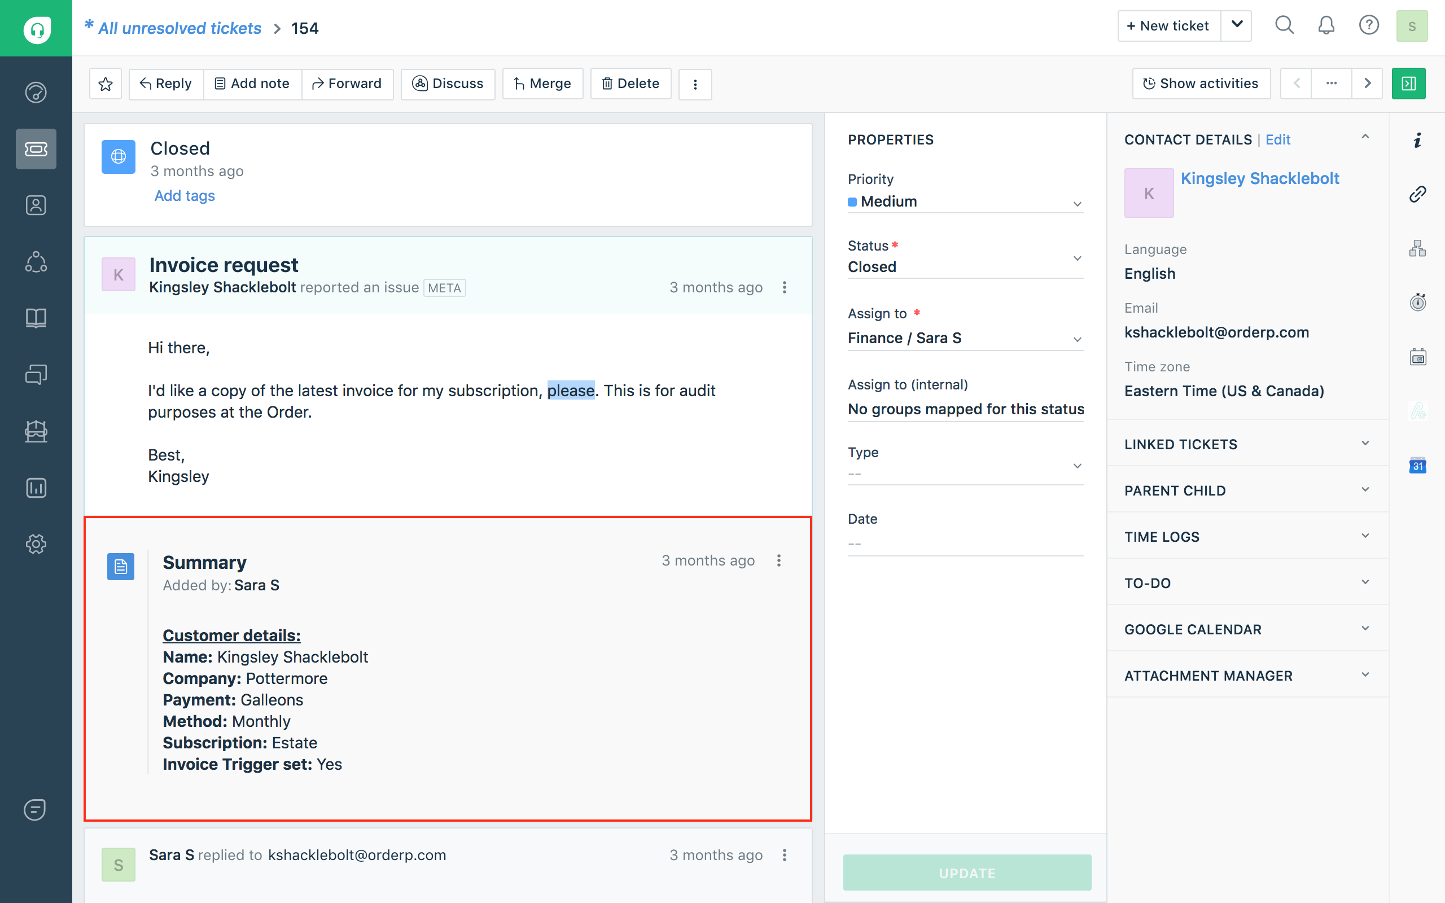Open Kingsley Shacklebolt contact link
Screen dimensions: 1445x903
pyautogui.click(x=1259, y=178)
